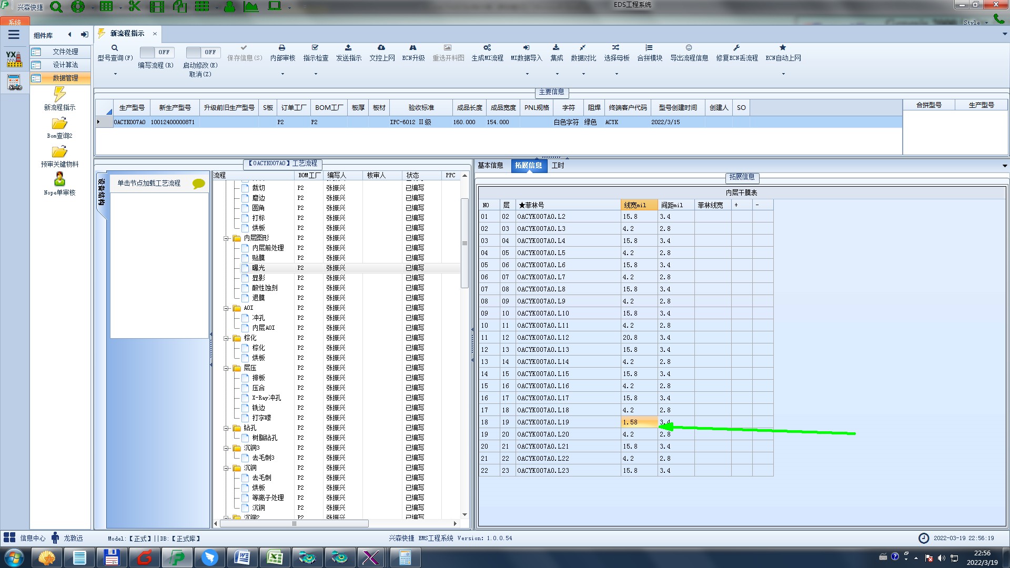Click the 导出流程信息 smiley icon
This screenshot has height=568, width=1010.
pyautogui.click(x=689, y=48)
